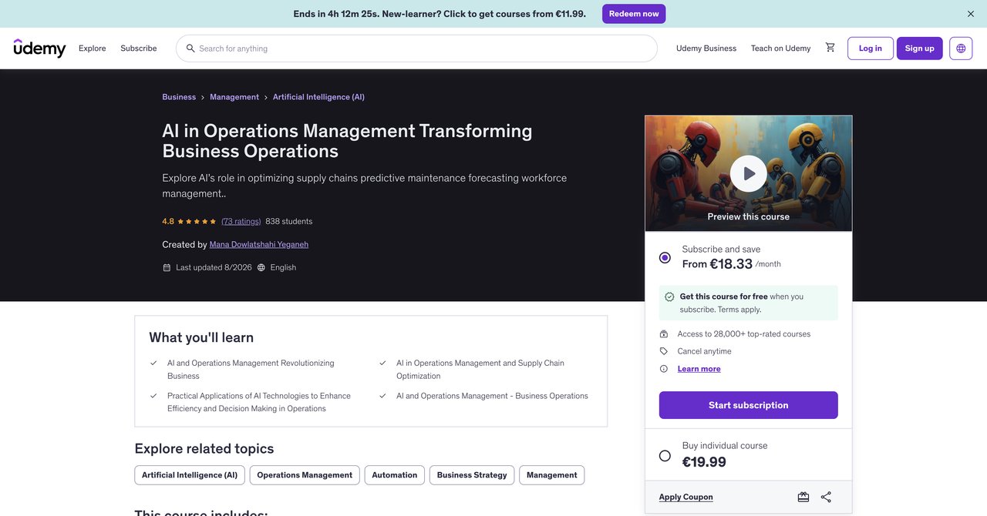Click the 4.8 star rating stars
Screen dimensions: 987x516
click(x=197, y=221)
